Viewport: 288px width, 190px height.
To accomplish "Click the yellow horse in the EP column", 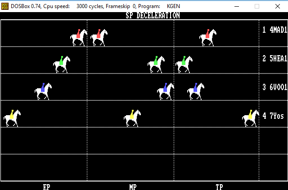I will 12,118.
